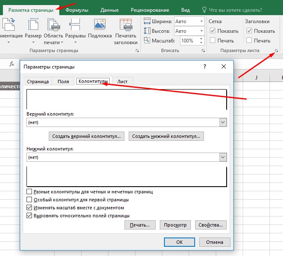The width and height of the screenshot is (283, 256).
Task: Click the Печатать заголовки print titles icon
Action: coord(126,26)
